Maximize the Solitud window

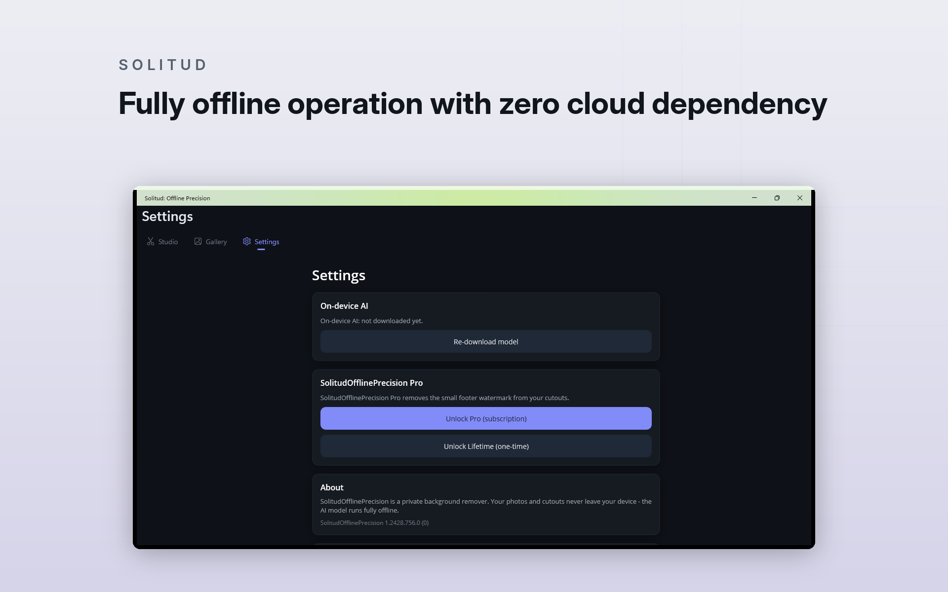[777, 198]
